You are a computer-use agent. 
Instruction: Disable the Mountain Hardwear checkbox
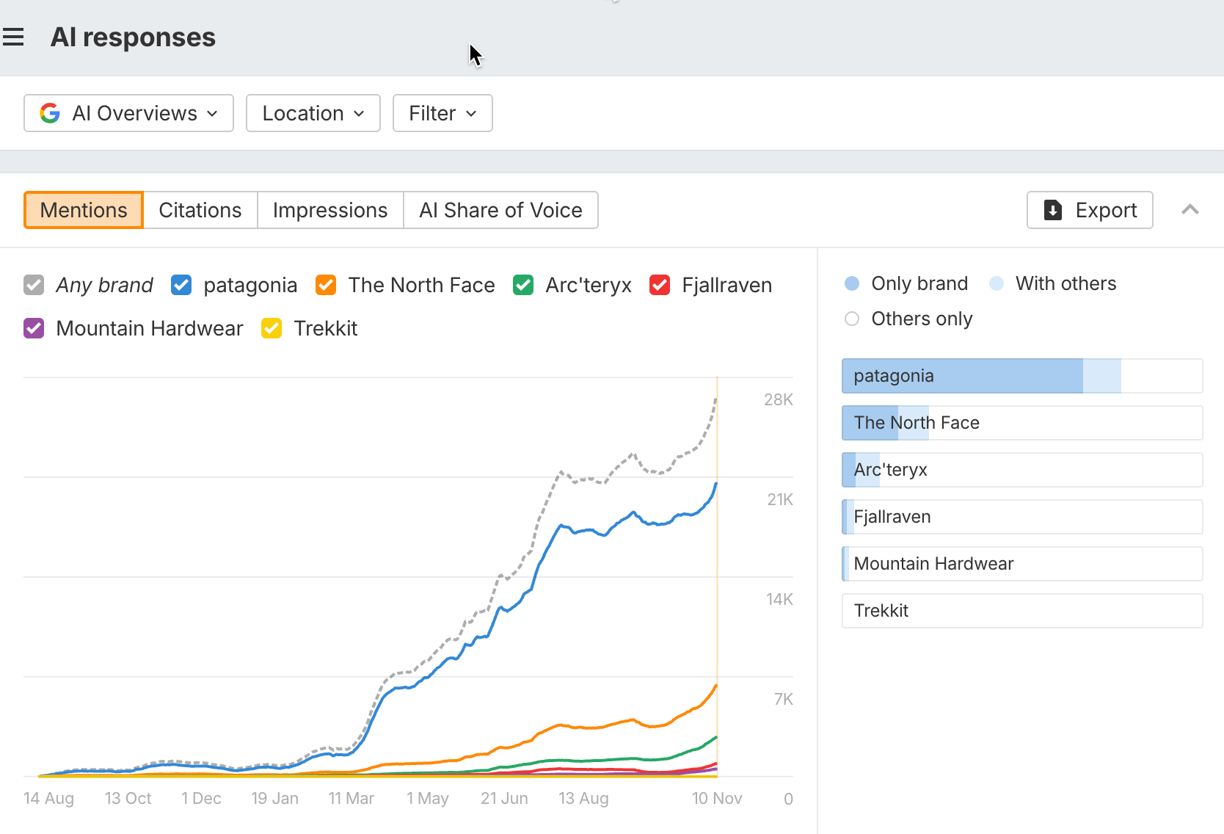pyautogui.click(x=33, y=328)
